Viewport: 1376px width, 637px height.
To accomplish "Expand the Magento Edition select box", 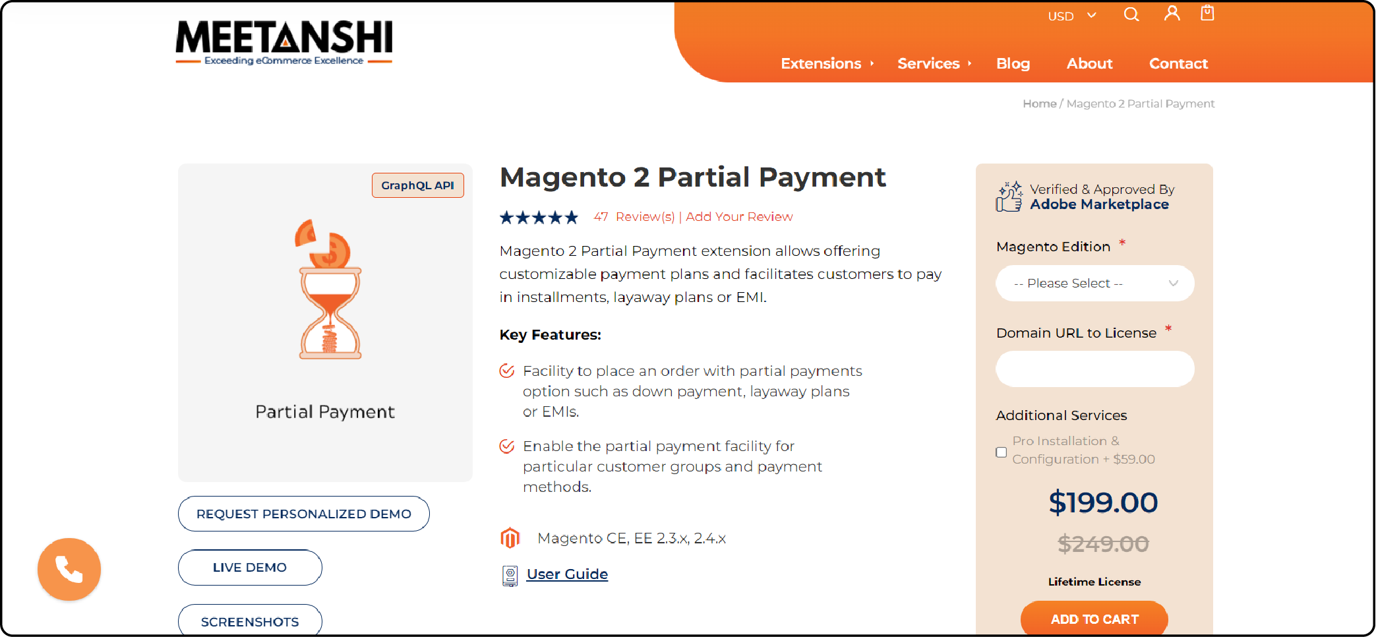I will click(x=1095, y=283).
